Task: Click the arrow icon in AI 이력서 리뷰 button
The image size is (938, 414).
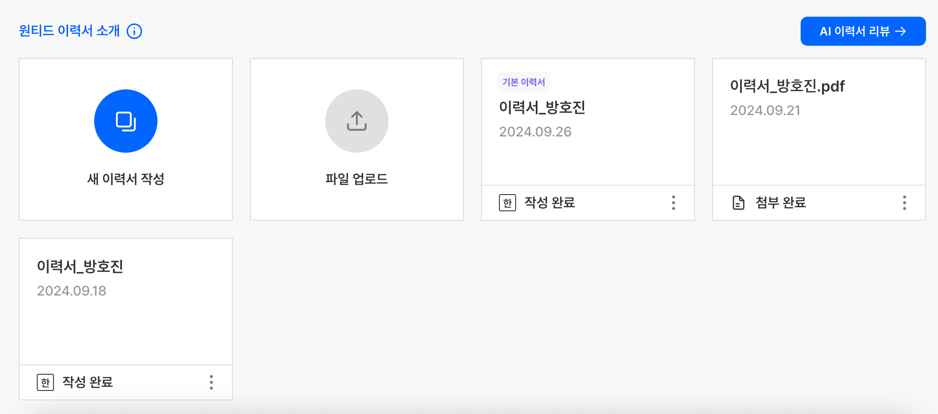Action: 901,31
